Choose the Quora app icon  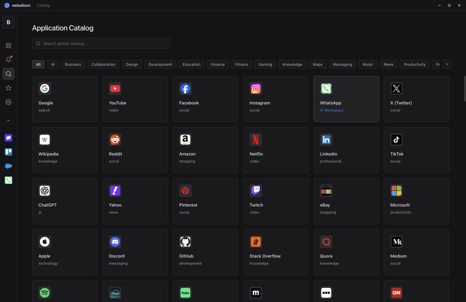[x=326, y=242]
